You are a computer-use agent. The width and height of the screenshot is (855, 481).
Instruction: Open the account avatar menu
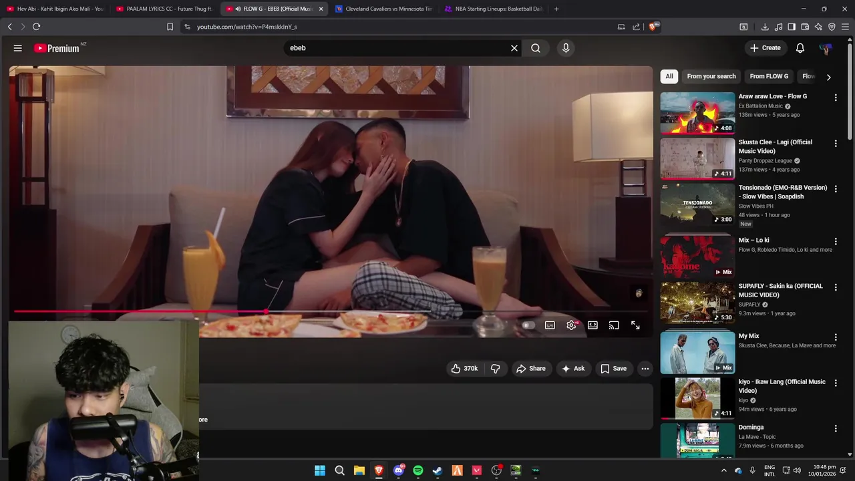pyautogui.click(x=826, y=48)
